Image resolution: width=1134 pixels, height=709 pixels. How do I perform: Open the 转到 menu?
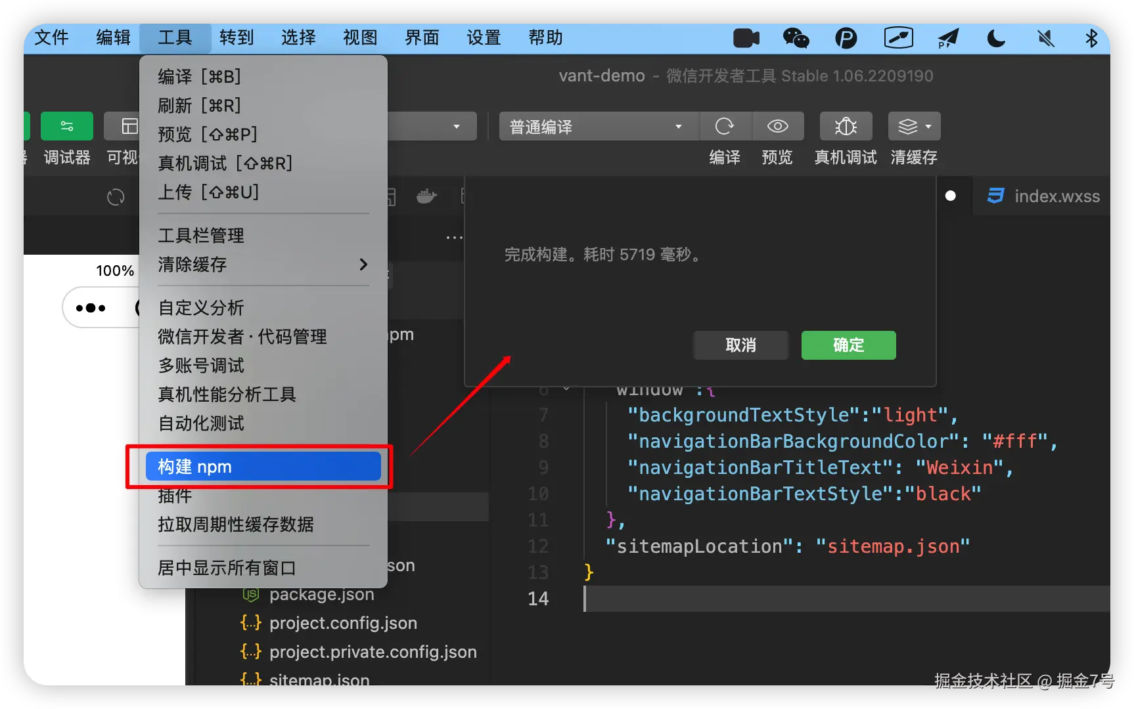(237, 38)
